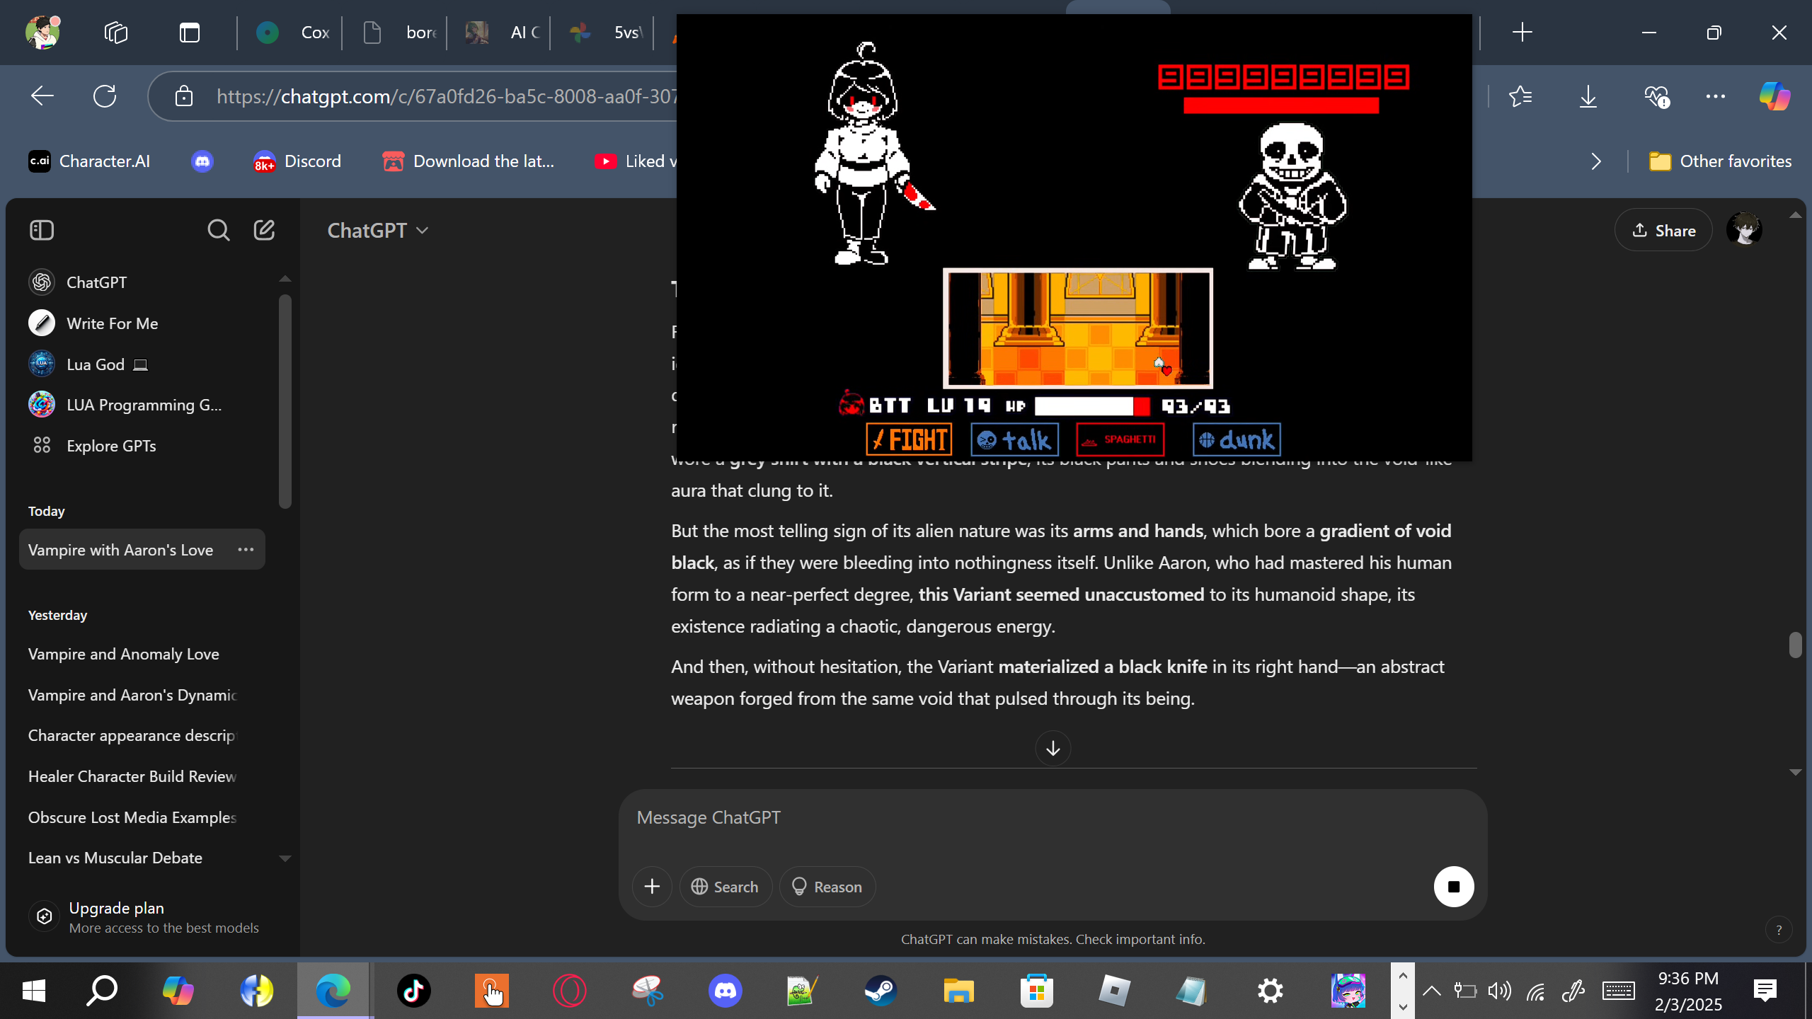Toggle the Search web option

coord(726,887)
